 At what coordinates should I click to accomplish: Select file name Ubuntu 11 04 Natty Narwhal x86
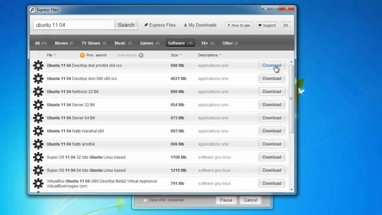click(x=76, y=131)
